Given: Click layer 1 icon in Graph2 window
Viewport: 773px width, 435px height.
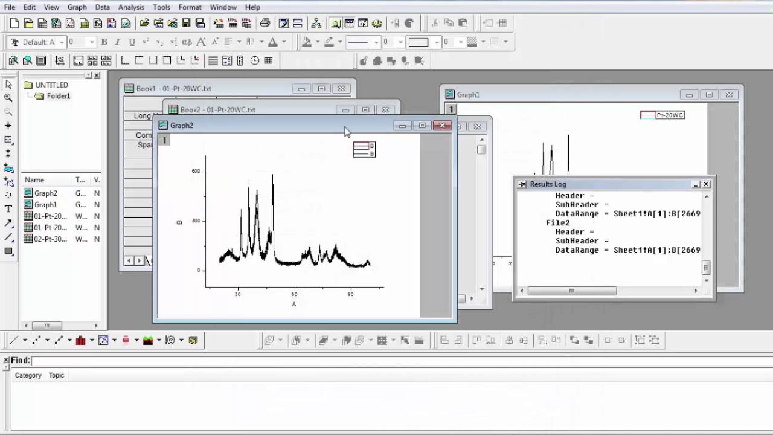Looking at the screenshot, I should point(164,140).
